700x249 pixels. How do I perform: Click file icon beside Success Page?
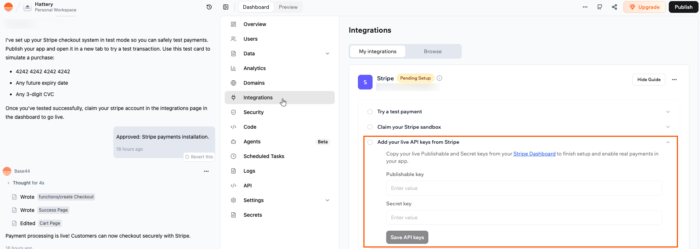pos(14,210)
